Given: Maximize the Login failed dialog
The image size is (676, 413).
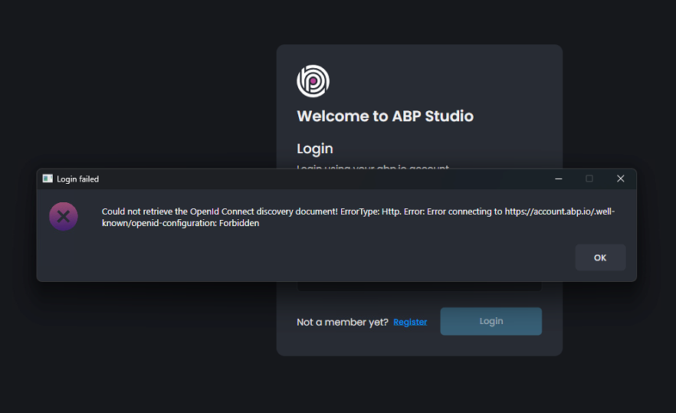Looking at the screenshot, I should pos(589,179).
